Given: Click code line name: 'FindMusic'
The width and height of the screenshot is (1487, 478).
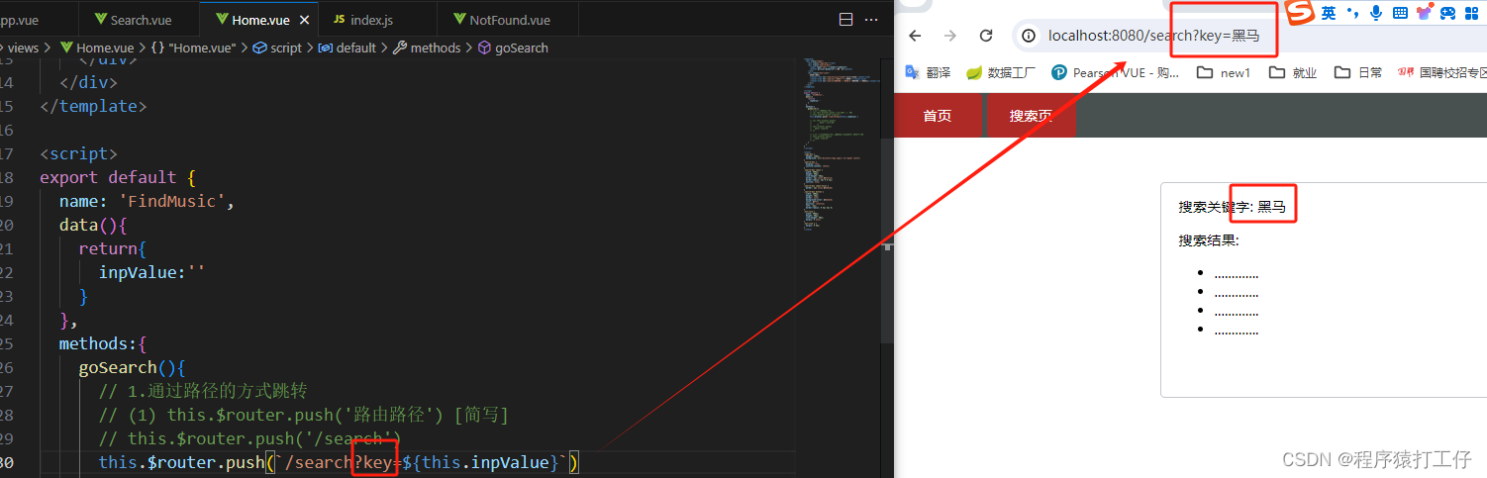Looking at the screenshot, I should 147,201.
